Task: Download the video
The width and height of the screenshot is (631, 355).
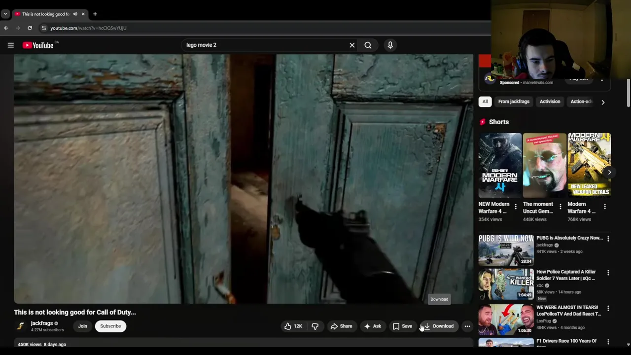Action: (x=439, y=326)
